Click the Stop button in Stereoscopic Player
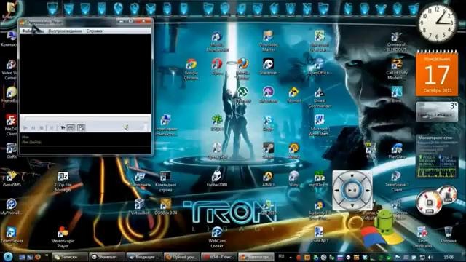466x262 pixels. pyautogui.click(x=42, y=128)
